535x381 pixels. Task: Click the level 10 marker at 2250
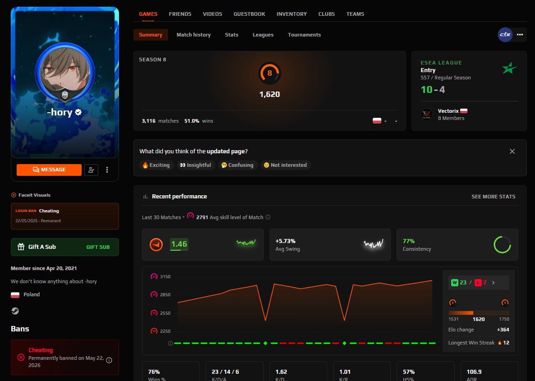[154, 331]
